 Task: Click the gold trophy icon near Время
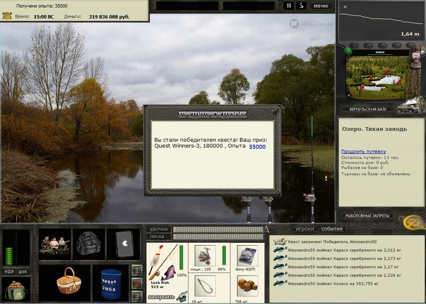pyautogui.click(x=7, y=16)
